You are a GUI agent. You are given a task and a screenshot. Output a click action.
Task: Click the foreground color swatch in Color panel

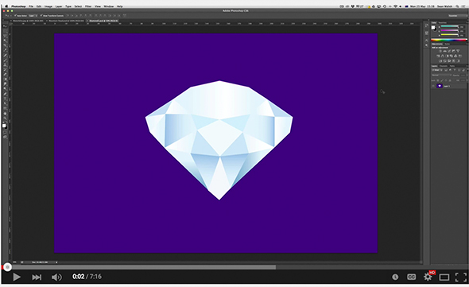433,27
